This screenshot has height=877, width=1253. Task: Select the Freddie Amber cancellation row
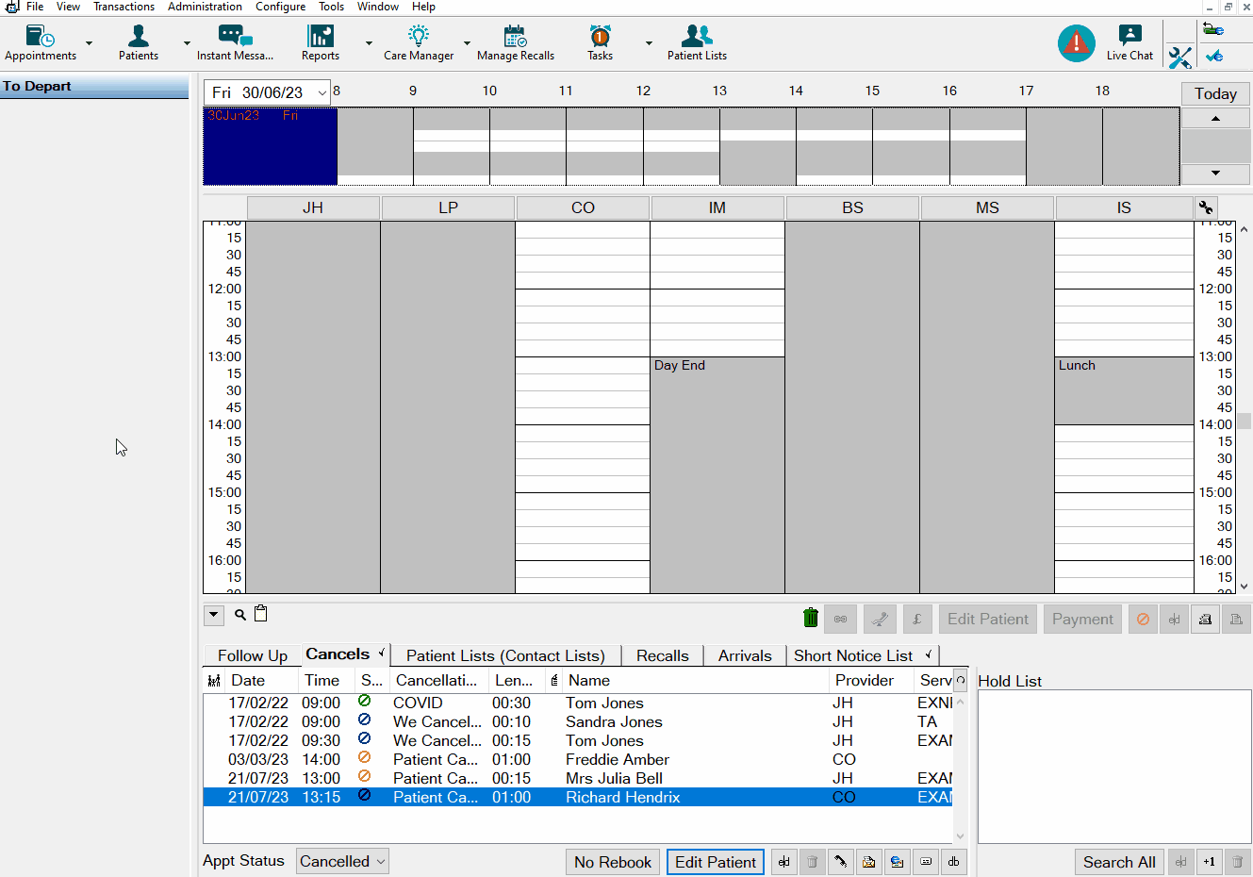pyautogui.click(x=578, y=759)
